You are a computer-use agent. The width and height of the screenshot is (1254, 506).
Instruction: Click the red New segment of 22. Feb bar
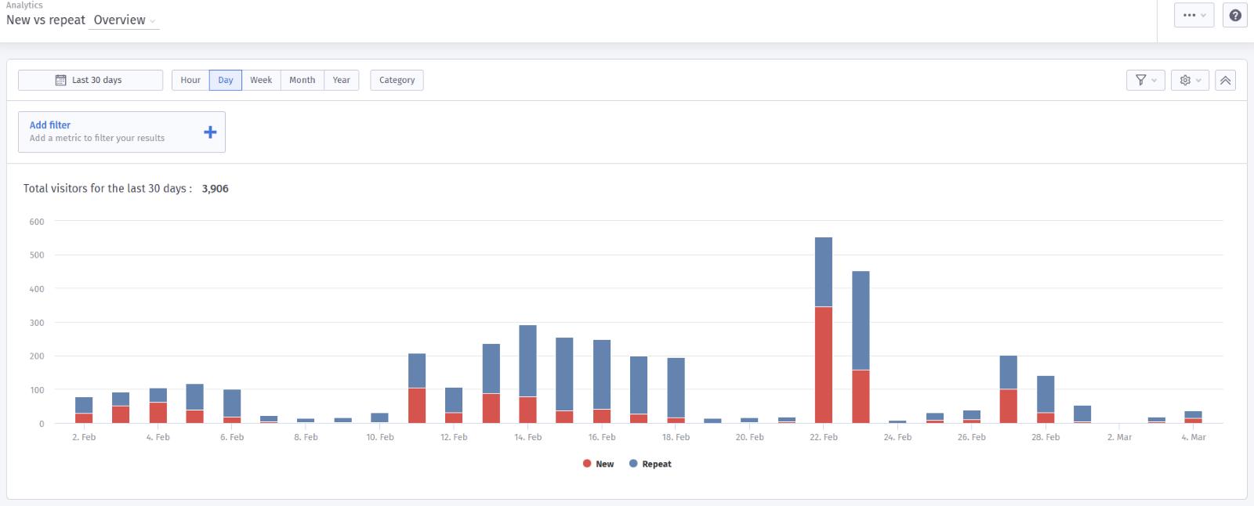point(824,365)
